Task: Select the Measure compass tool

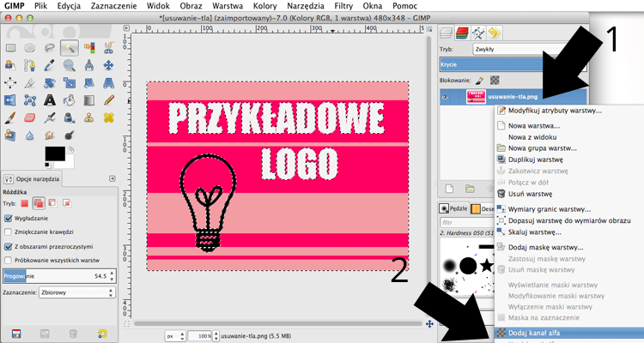Action: (89, 65)
